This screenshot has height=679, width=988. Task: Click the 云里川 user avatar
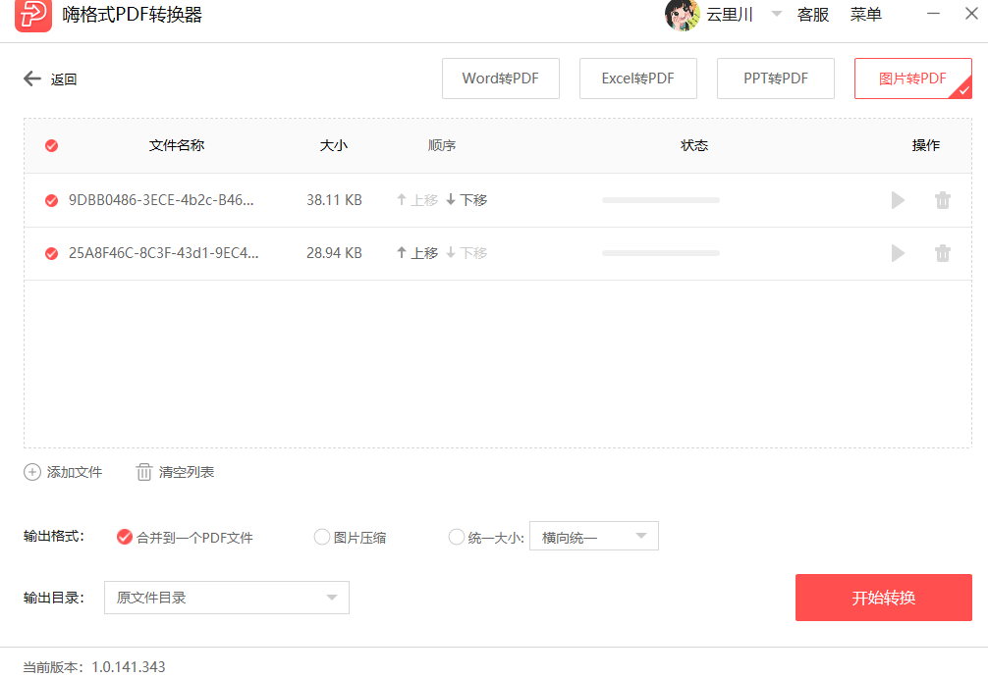pyautogui.click(x=683, y=15)
